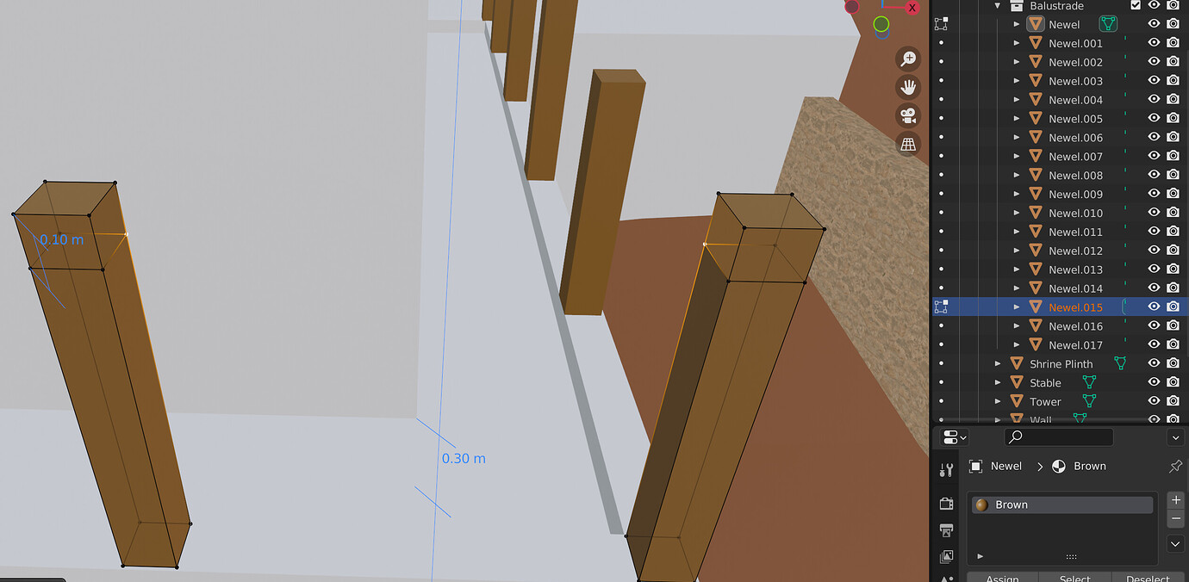Uncheck the Balustrade collection checkbox

(1136, 5)
